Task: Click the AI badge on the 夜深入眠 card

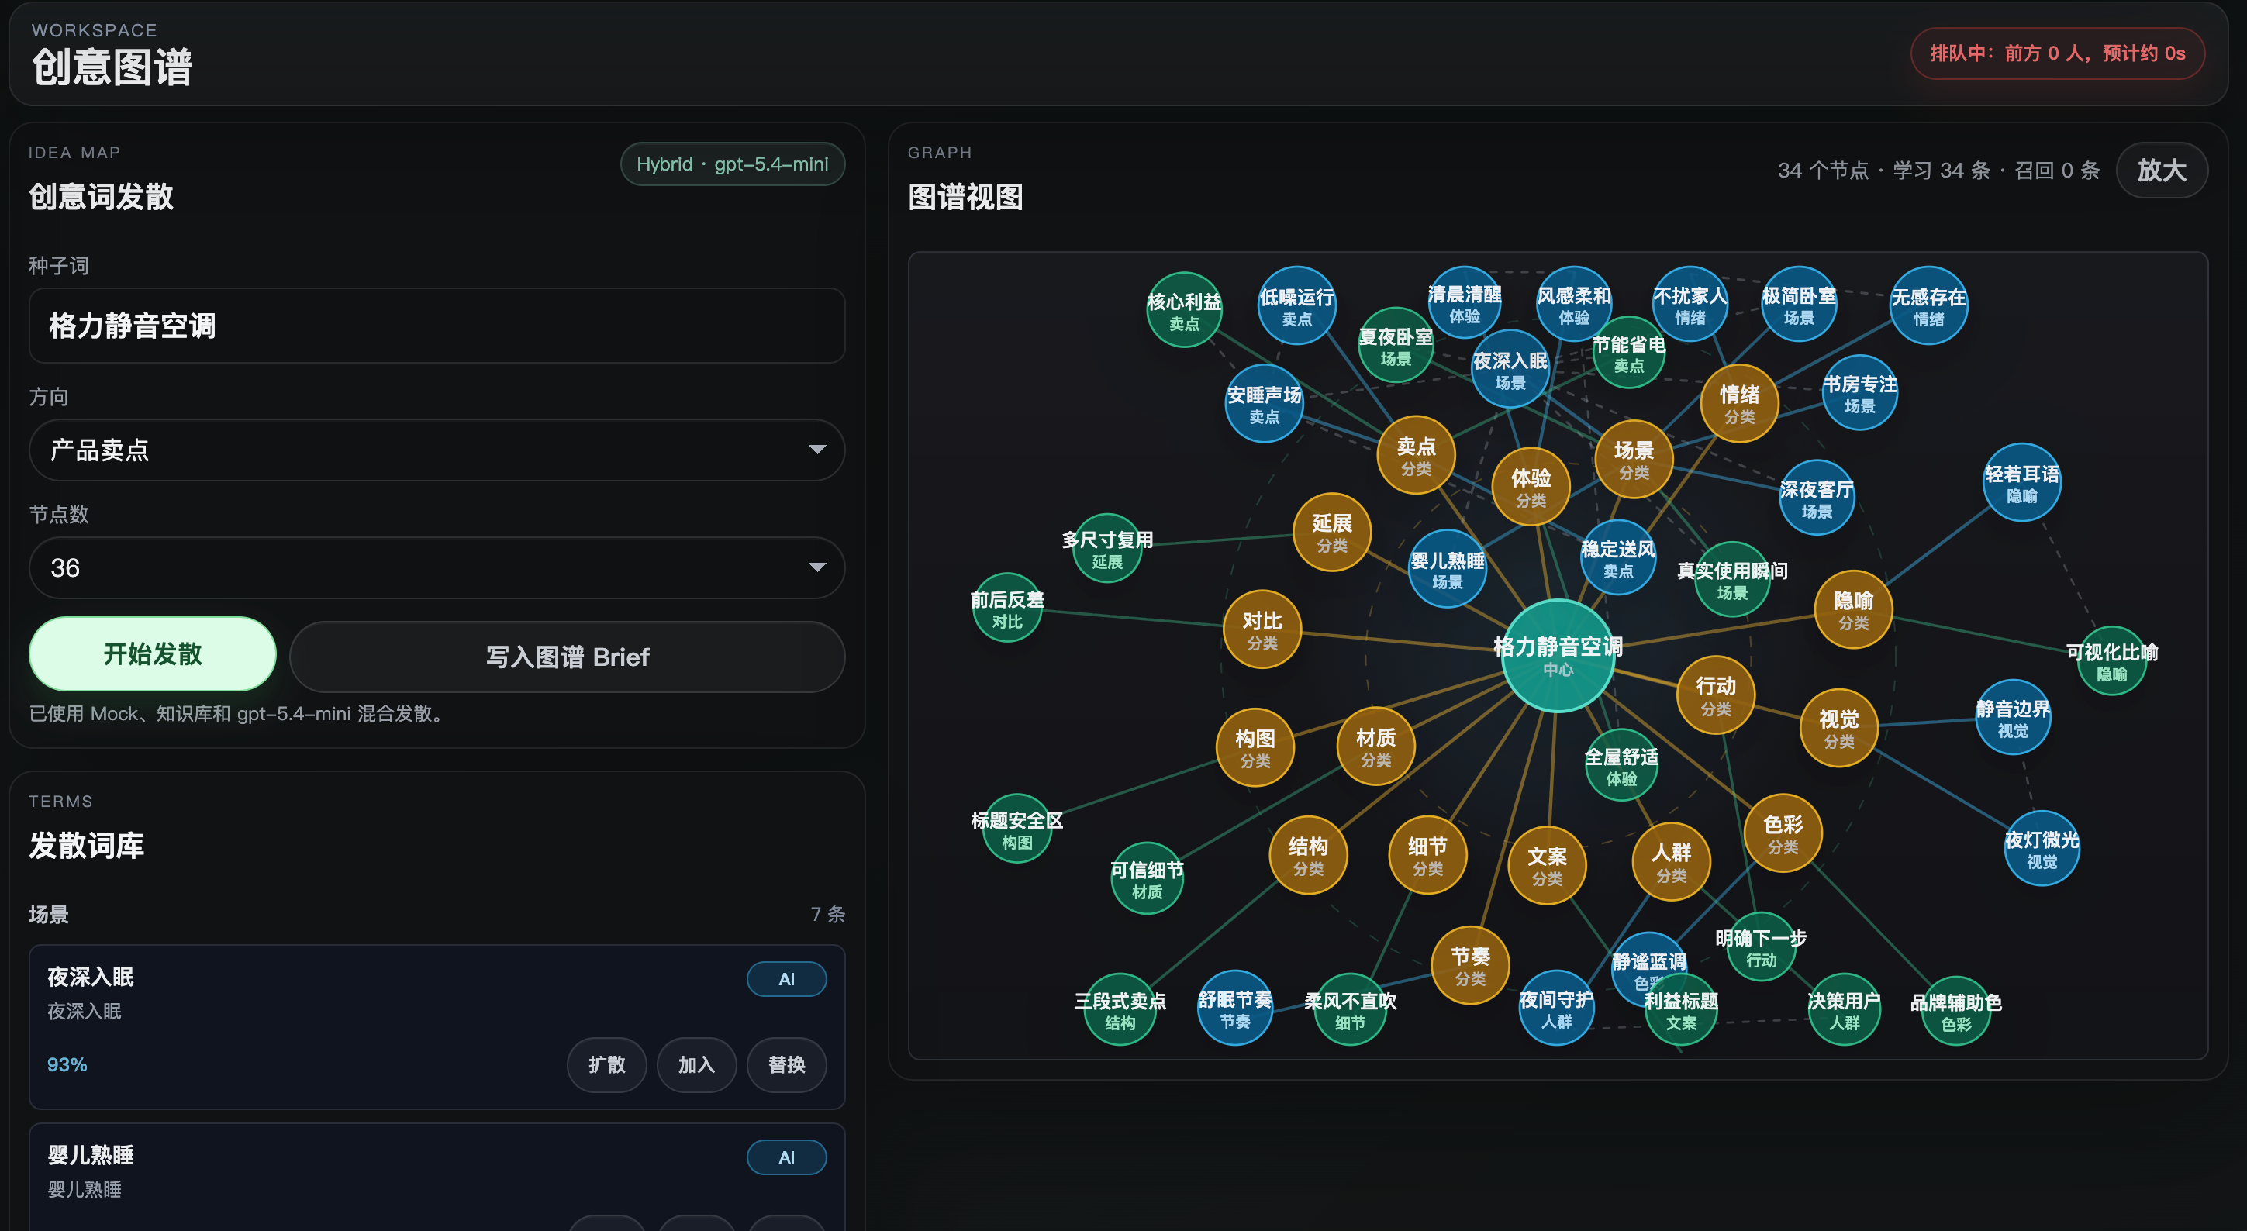Action: 786,979
